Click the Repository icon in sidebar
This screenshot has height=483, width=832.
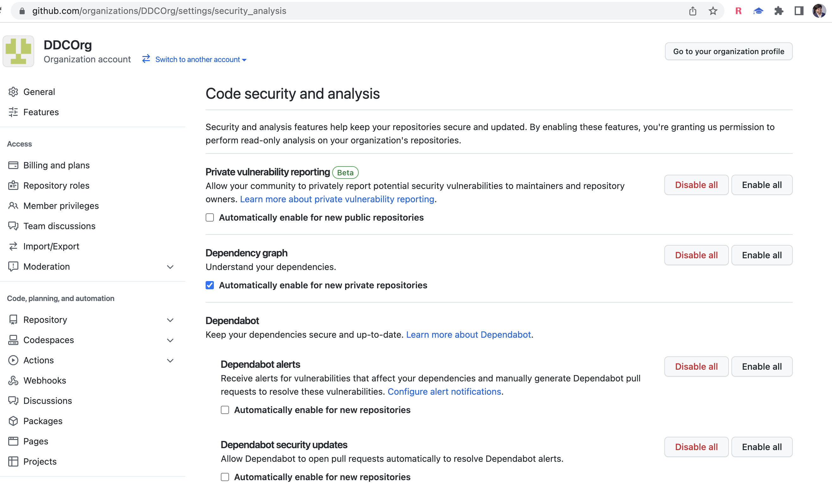[x=13, y=320]
